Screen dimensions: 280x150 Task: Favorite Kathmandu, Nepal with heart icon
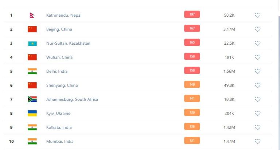click(257, 15)
